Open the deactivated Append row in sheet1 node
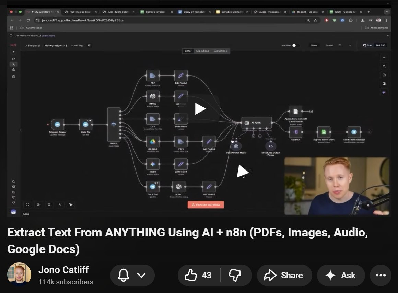Screen dimensions: 398x293 295,111
